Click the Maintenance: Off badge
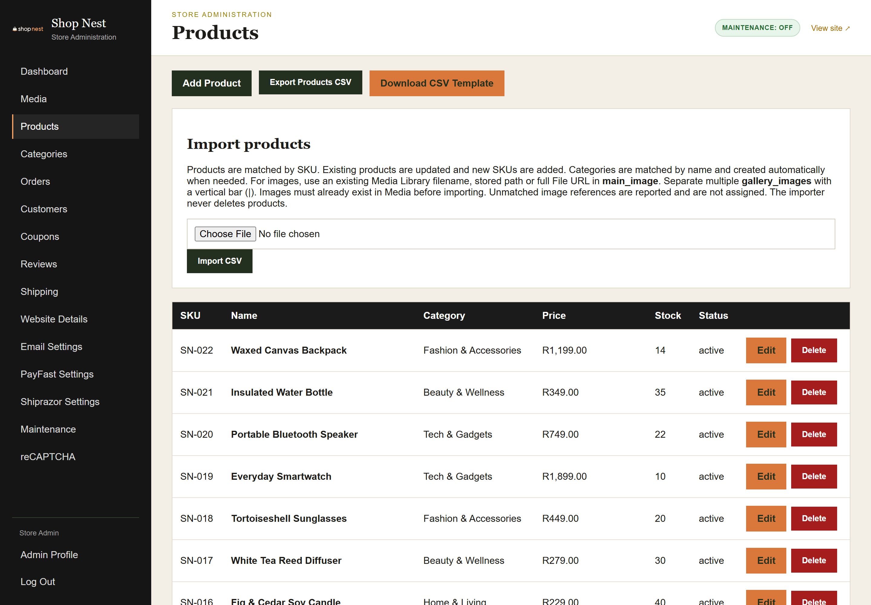The width and height of the screenshot is (871, 605). coord(757,28)
